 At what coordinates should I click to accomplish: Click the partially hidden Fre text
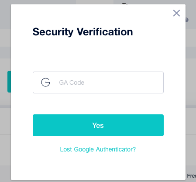(x=191, y=176)
